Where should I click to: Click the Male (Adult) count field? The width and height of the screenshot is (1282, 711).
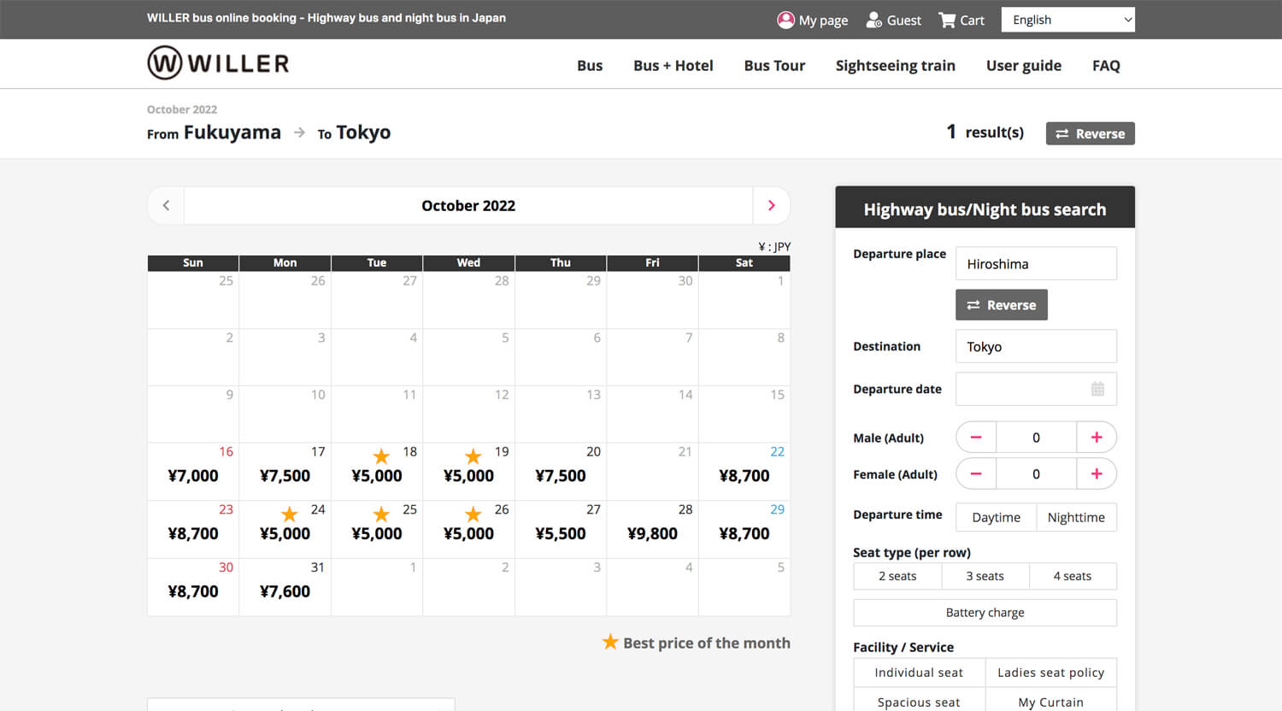point(1036,438)
